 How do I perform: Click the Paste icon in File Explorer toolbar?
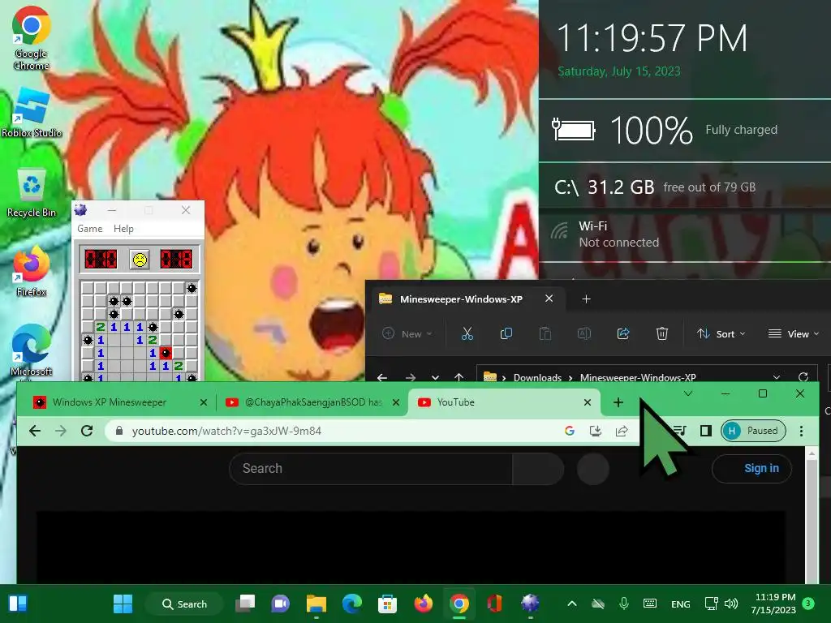[x=545, y=333]
